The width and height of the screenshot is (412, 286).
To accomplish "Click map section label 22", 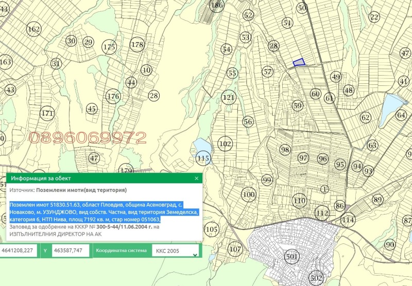I will (374, 17).
